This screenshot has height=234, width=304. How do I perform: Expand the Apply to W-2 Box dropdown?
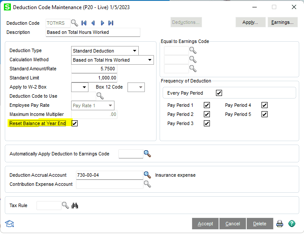[x=84, y=87]
